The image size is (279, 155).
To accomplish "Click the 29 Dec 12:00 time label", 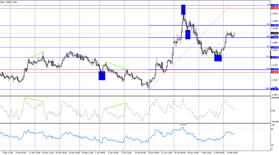I will (x=87, y=153).
